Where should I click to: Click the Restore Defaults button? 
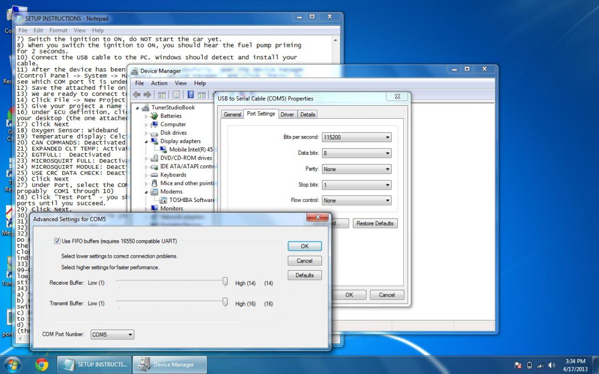click(x=375, y=223)
